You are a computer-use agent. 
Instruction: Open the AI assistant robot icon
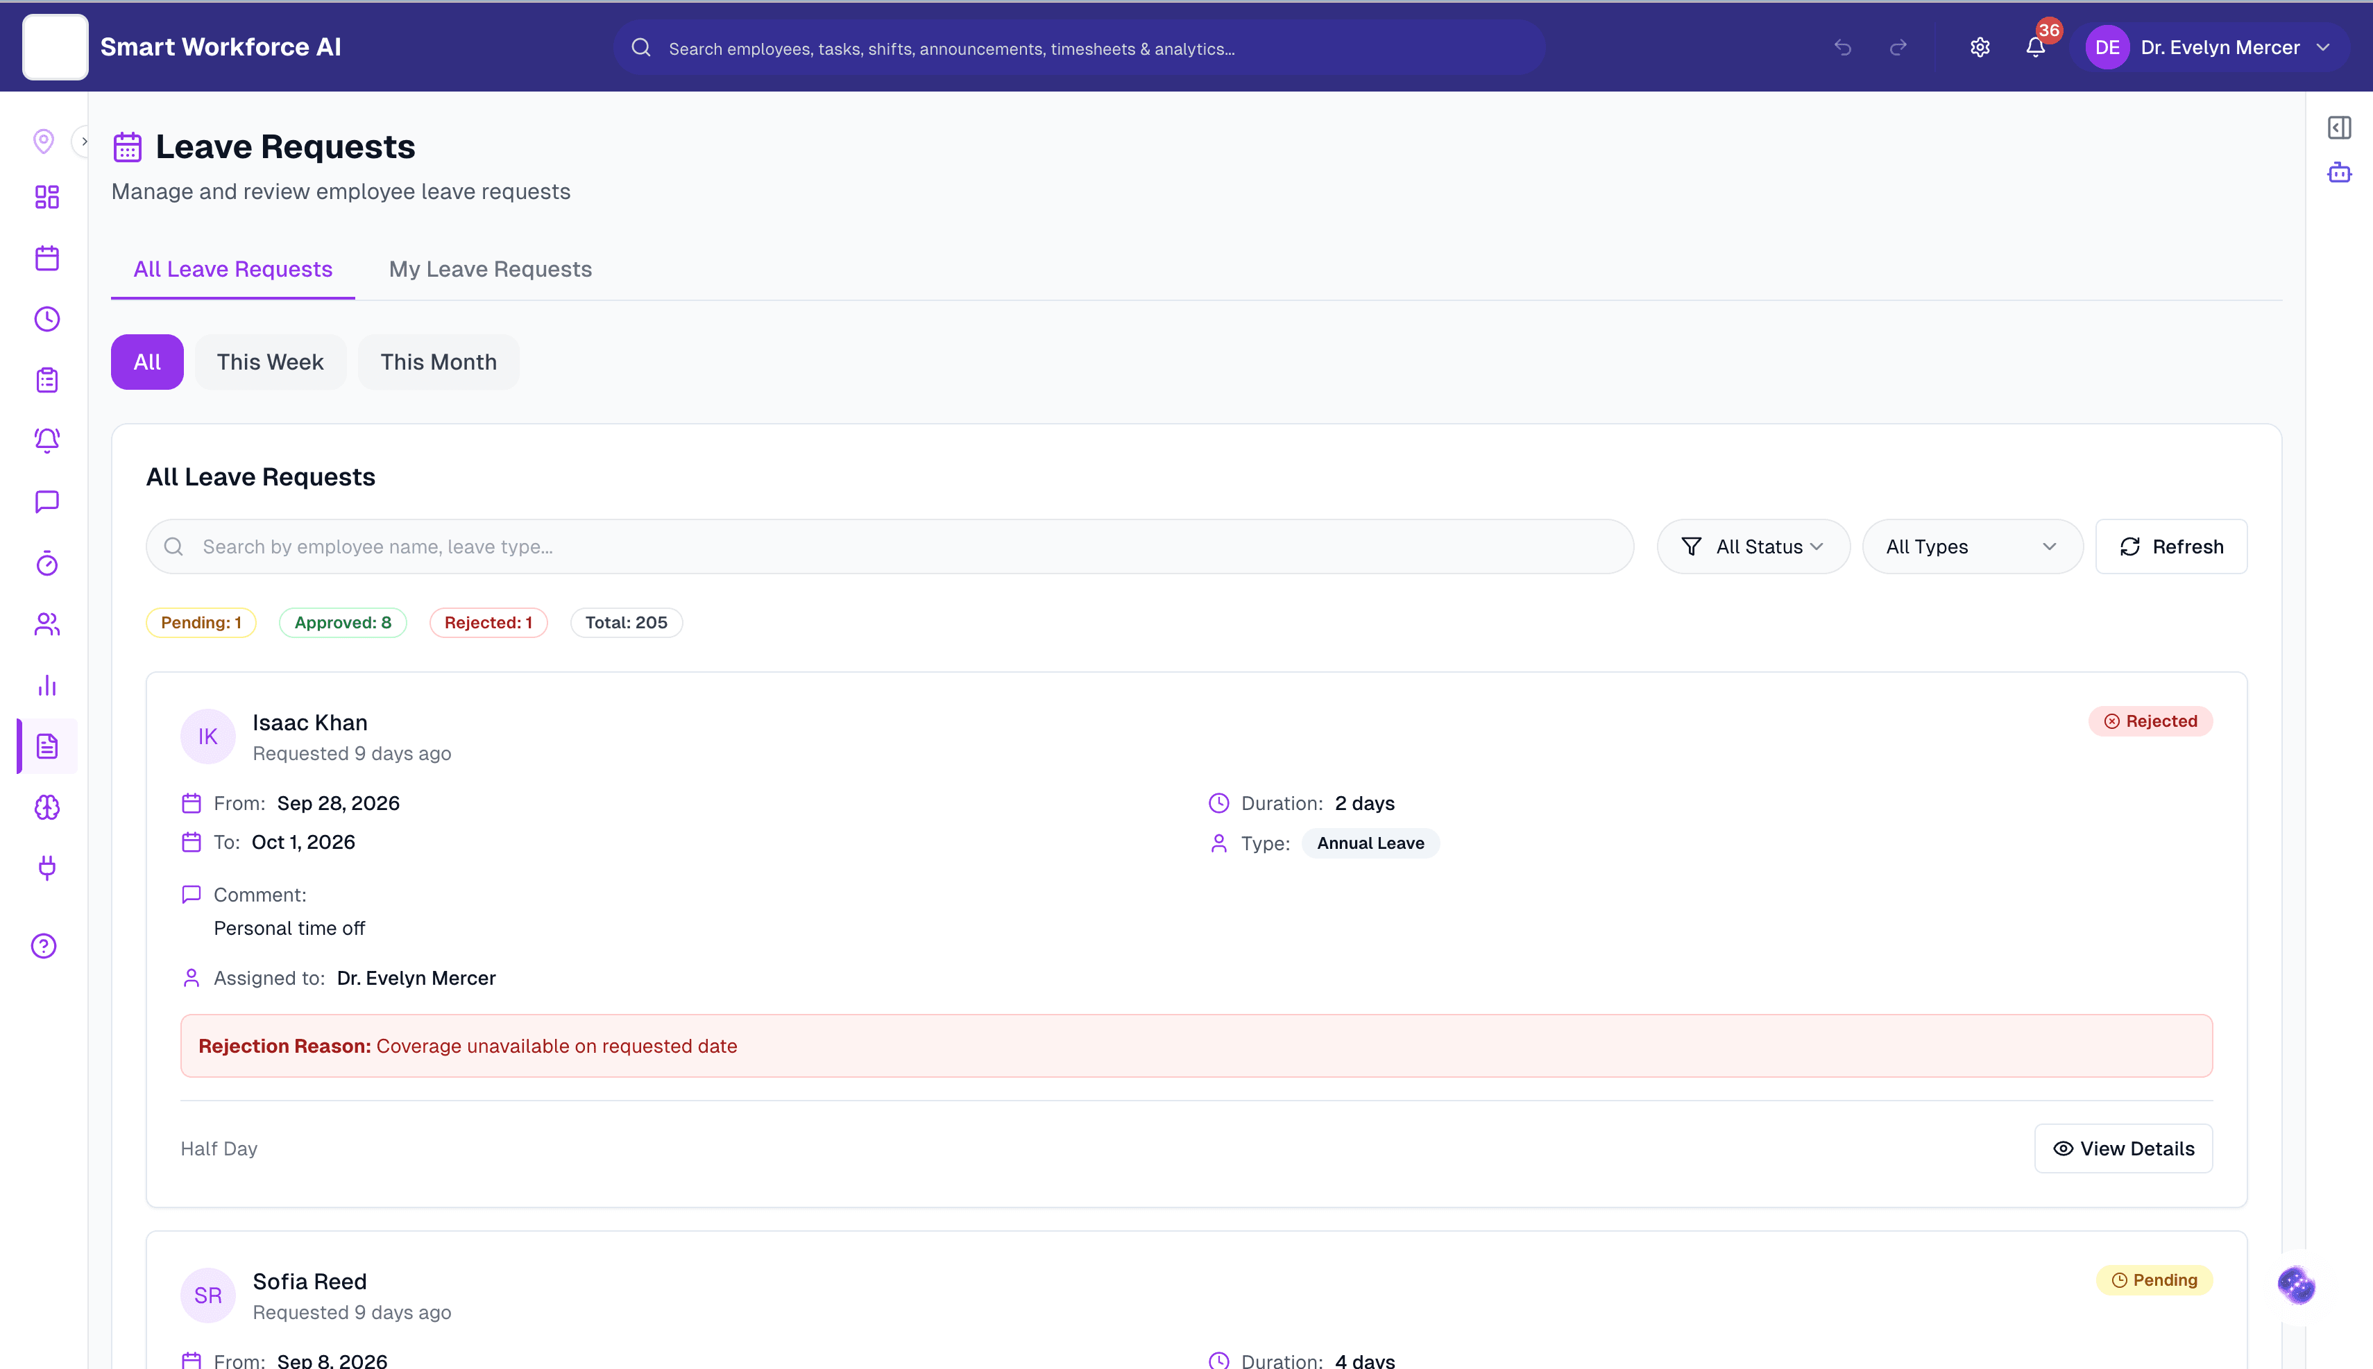(2339, 173)
